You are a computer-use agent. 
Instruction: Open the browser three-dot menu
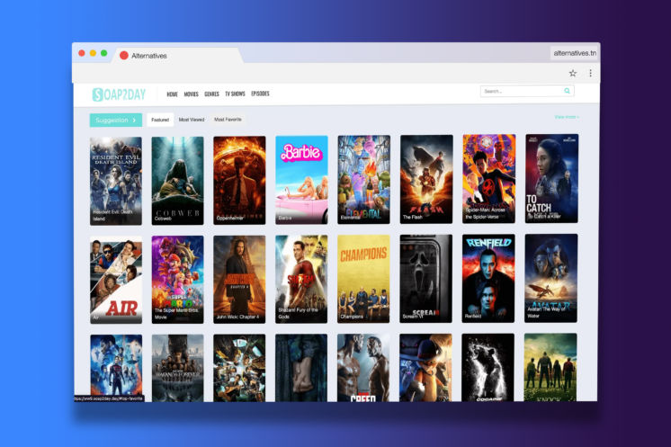[590, 73]
